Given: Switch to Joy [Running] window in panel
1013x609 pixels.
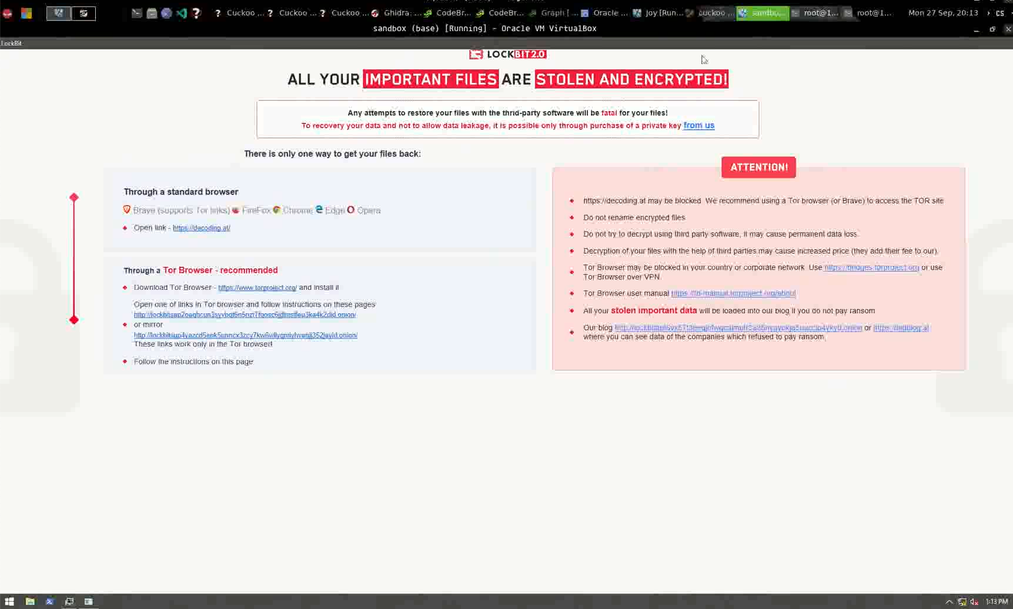Looking at the screenshot, I should [658, 13].
